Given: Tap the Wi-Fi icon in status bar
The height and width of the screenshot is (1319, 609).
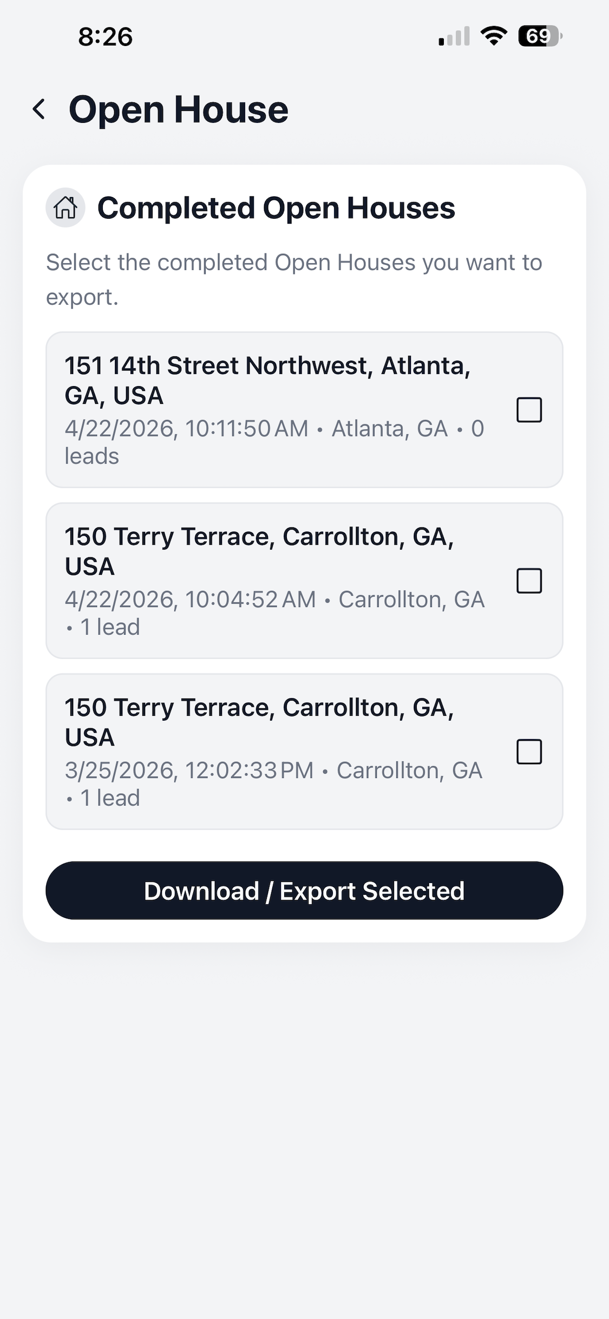Looking at the screenshot, I should [494, 36].
